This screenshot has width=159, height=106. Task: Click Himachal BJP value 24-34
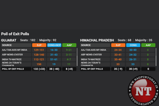tap(118, 50)
